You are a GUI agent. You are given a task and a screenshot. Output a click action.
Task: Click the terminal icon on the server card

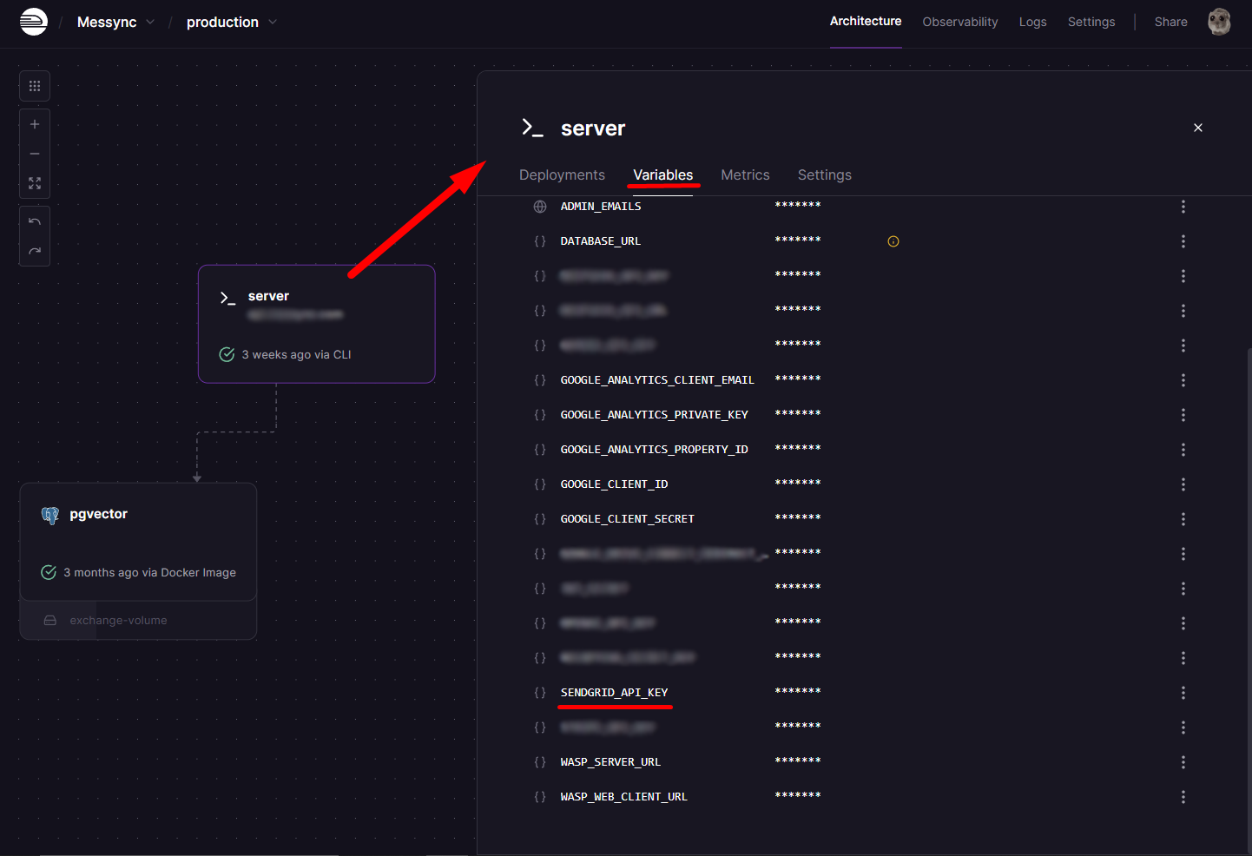(x=227, y=298)
